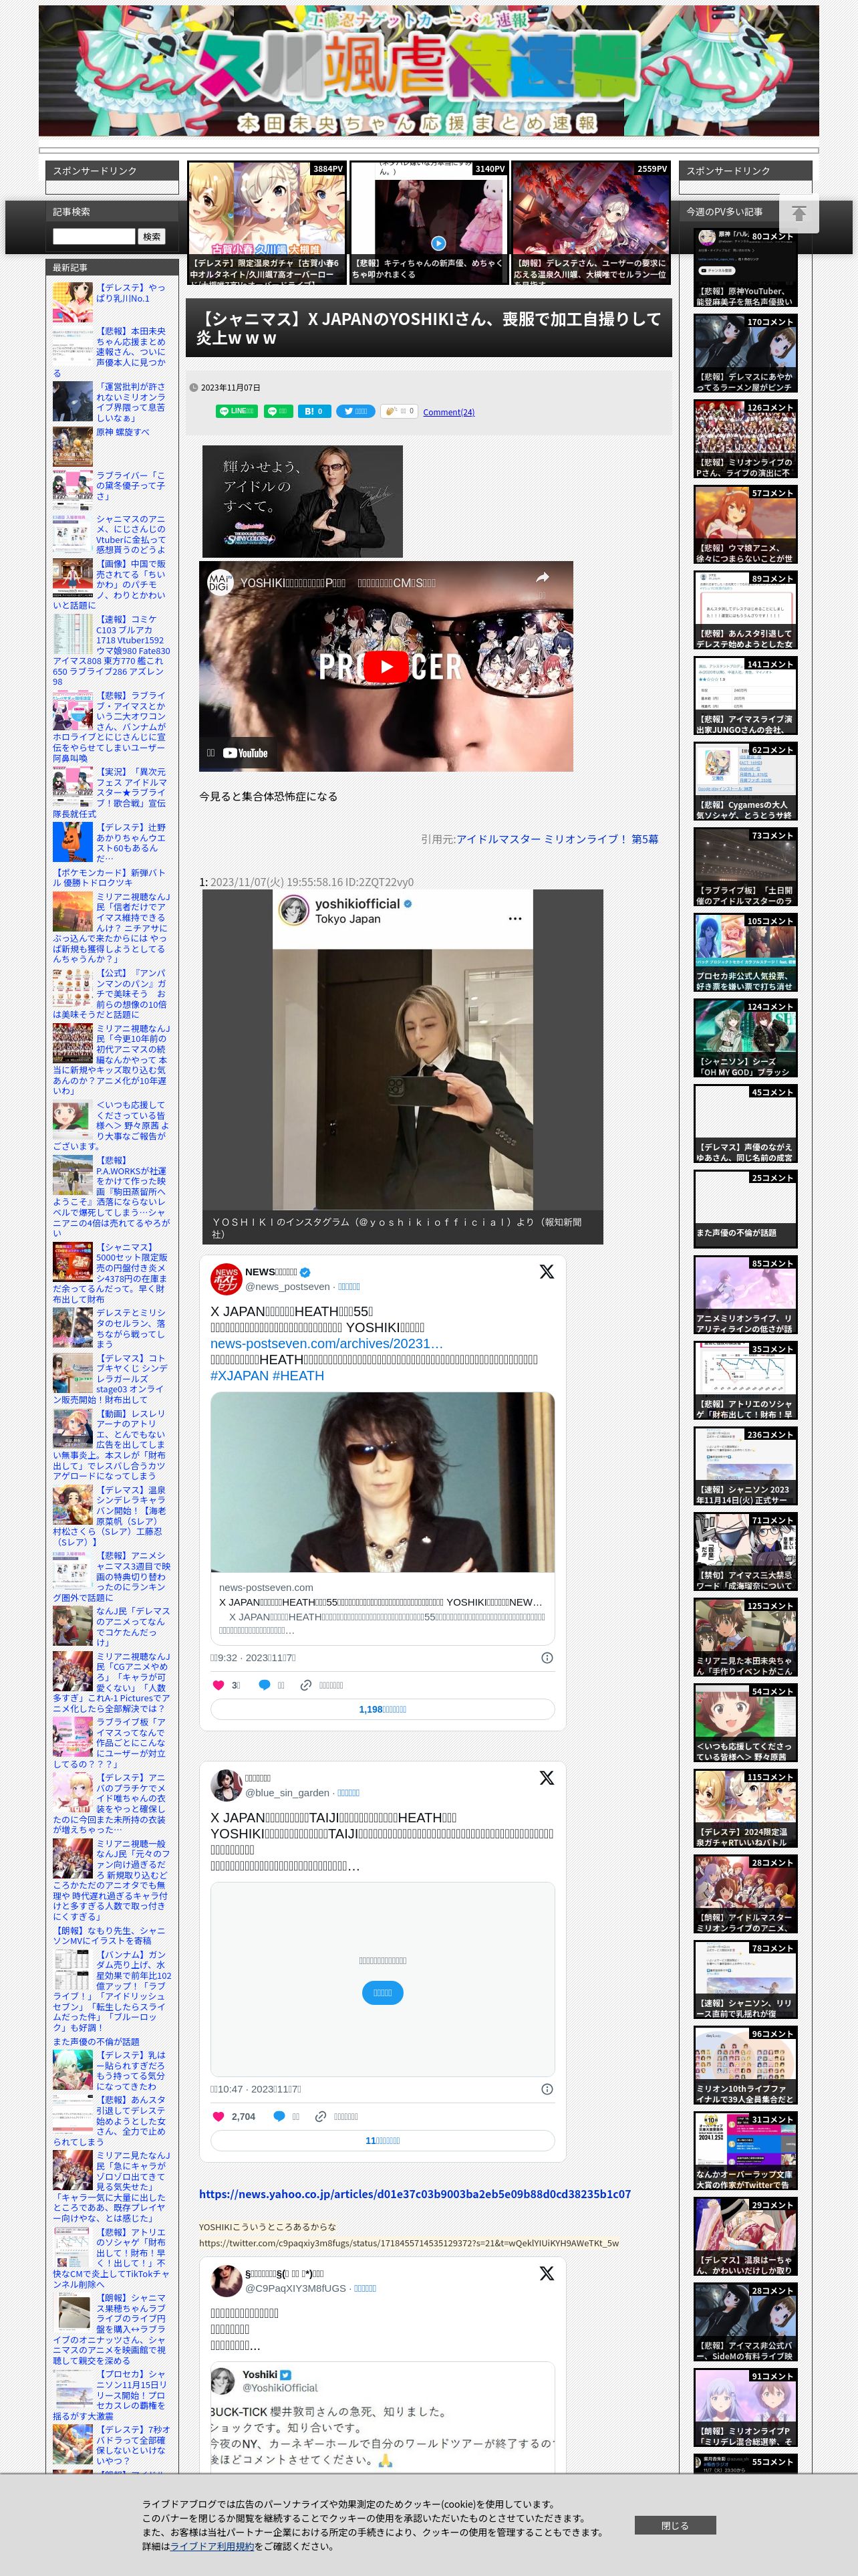Open the 115コメント 2024限定温泉ガチャ ranking item
This screenshot has width=858, height=2576.
(x=746, y=1808)
